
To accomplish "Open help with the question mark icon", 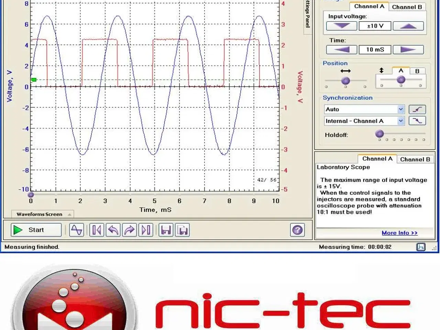I will (x=297, y=230).
